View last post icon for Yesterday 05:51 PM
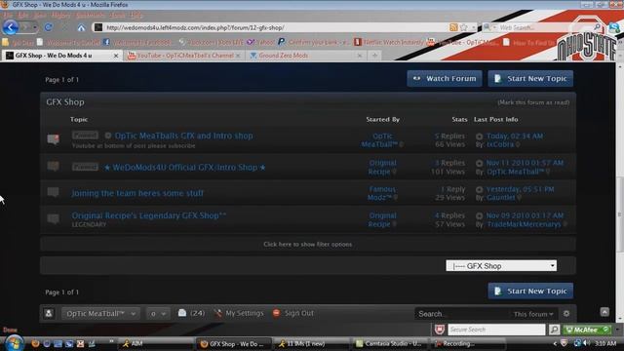Image resolution: width=624 pixels, height=351 pixels. pyautogui.click(x=479, y=190)
